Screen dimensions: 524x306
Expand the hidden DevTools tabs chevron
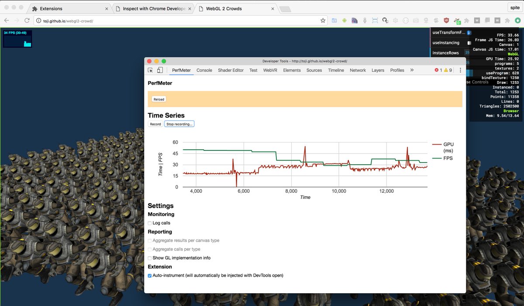412,70
